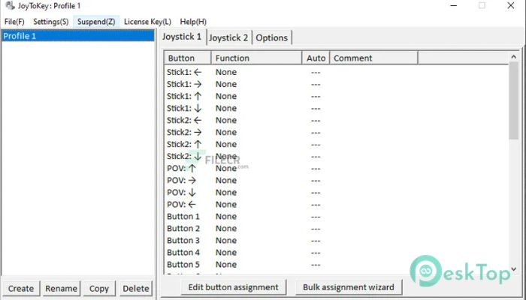Open the Settings(S) menu
This screenshot has height=300, width=526.
[51, 22]
